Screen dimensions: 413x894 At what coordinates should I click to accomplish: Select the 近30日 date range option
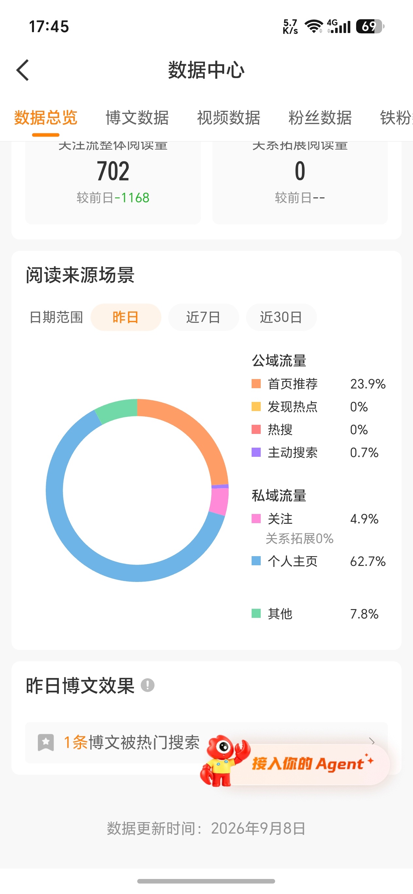click(x=281, y=317)
